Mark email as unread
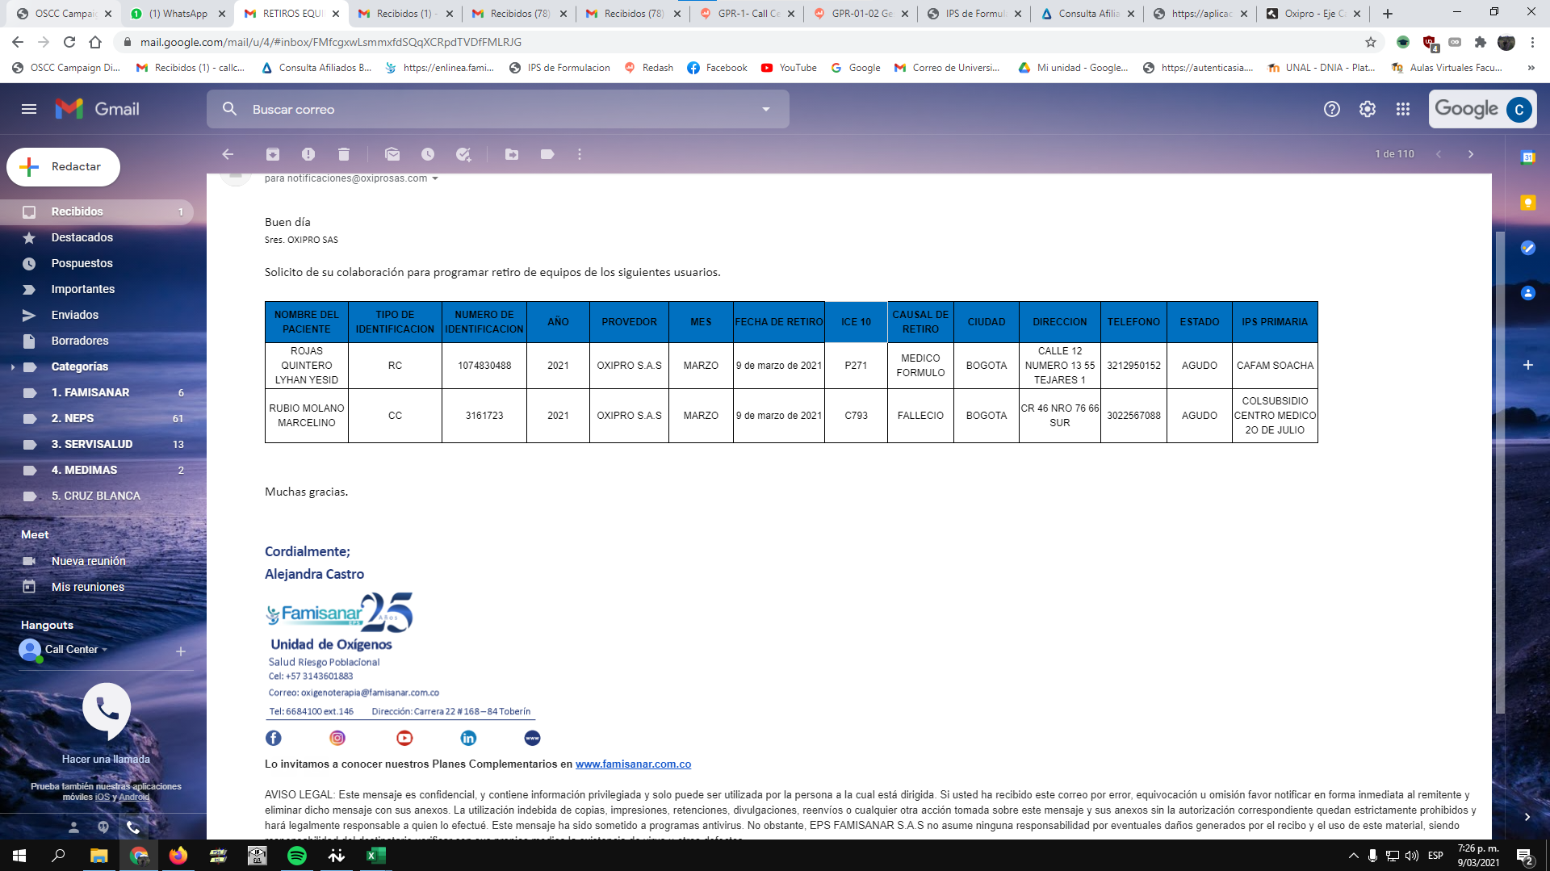The image size is (1550, 871). [392, 154]
